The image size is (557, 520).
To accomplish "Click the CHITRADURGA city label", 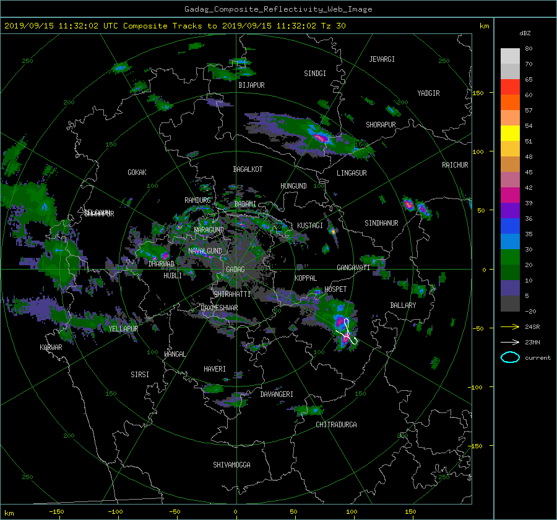I will (x=337, y=425).
